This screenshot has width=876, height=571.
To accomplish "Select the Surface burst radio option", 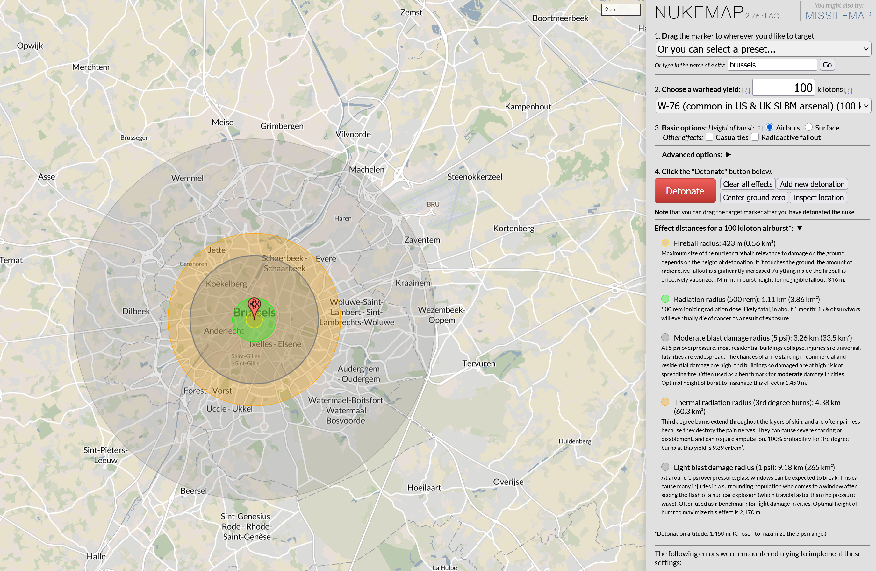I will click(809, 127).
